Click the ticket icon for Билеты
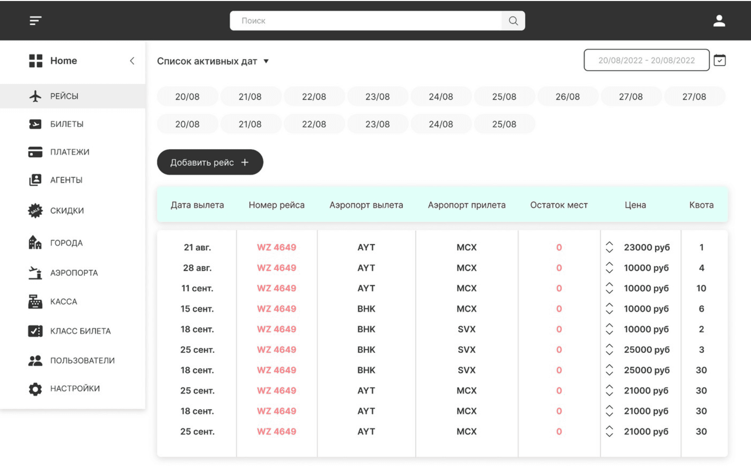 click(x=35, y=124)
